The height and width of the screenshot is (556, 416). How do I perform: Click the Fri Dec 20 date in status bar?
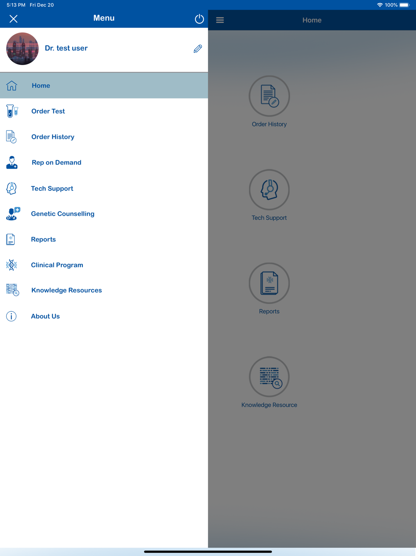42,5
